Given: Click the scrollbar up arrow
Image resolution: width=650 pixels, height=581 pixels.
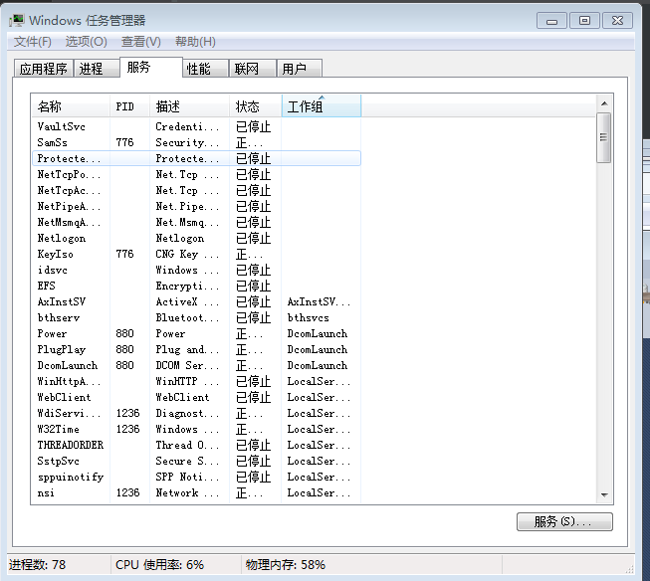Looking at the screenshot, I should [604, 103].
